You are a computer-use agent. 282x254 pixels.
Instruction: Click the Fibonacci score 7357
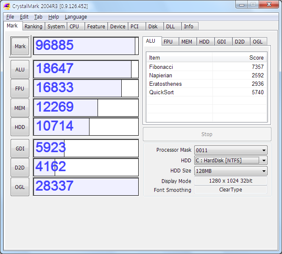[x=257, y=67]
